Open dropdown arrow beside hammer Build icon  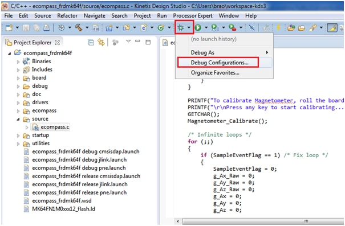[x=87, y=28]
